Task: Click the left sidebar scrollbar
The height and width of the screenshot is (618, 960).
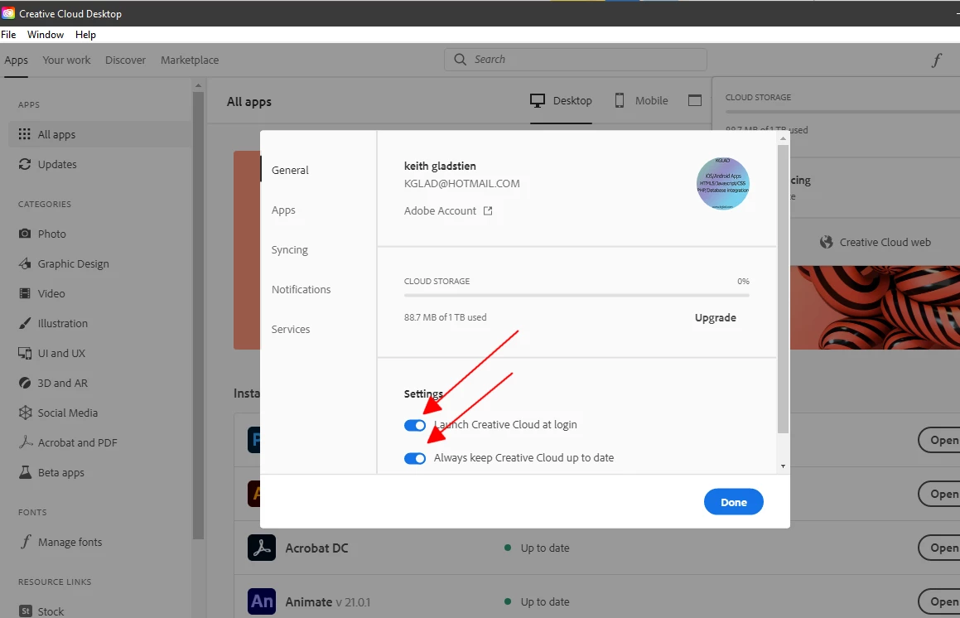Action: 198,316
